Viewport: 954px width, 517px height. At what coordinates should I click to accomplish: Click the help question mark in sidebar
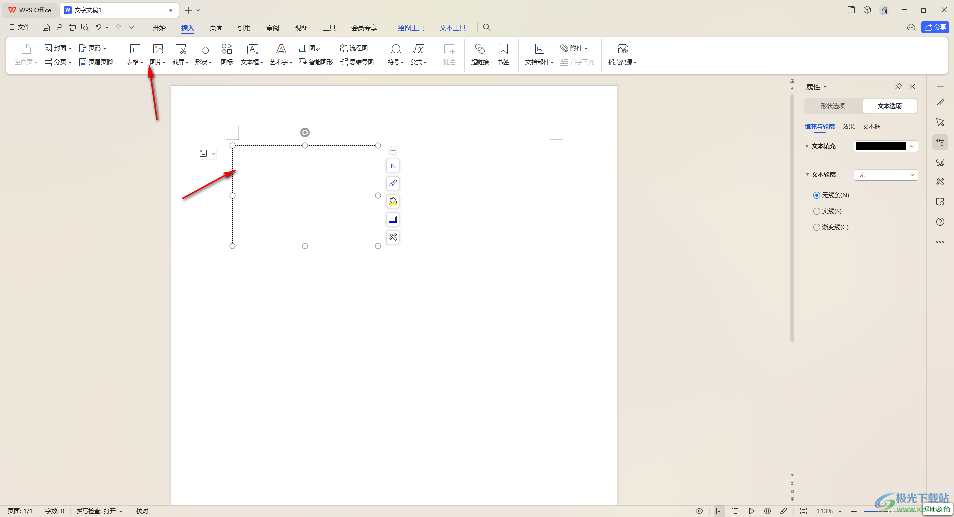[940, 222]
